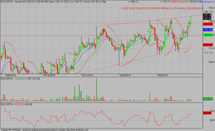Click the ESCORTS RSI(15) = 66.09 label
The image size is (215, 131).
[x=16, y=105]
